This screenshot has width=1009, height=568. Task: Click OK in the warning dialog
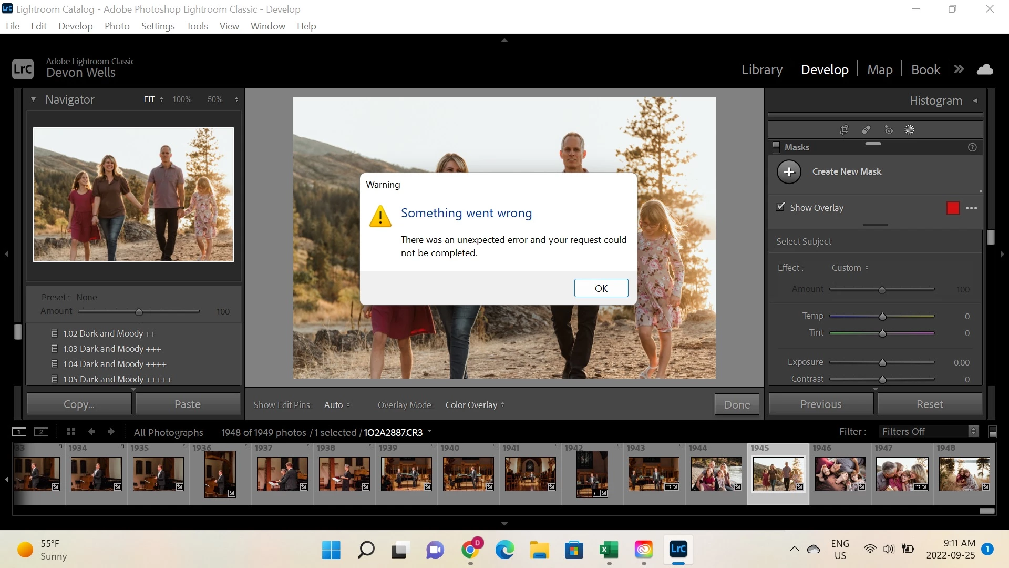tap(601, 288)
